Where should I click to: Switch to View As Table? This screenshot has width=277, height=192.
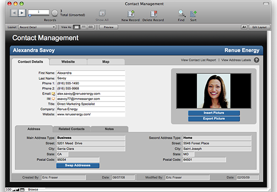tap(91, 27)
